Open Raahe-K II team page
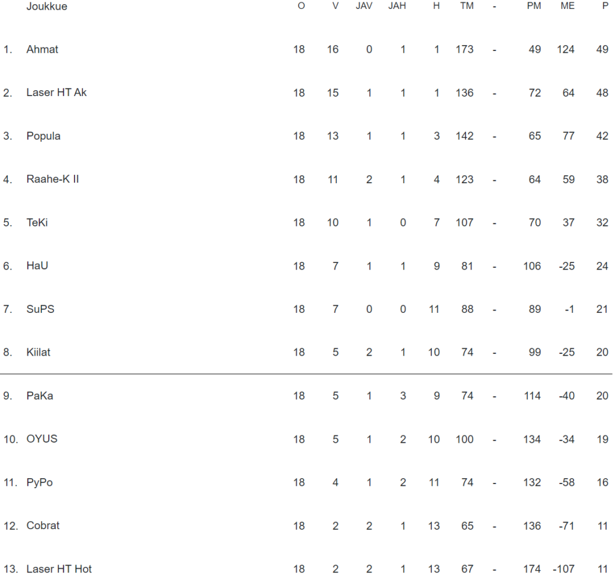Viewport: 615px width, 579px height. pyautogui.click(x=52, y=180)
